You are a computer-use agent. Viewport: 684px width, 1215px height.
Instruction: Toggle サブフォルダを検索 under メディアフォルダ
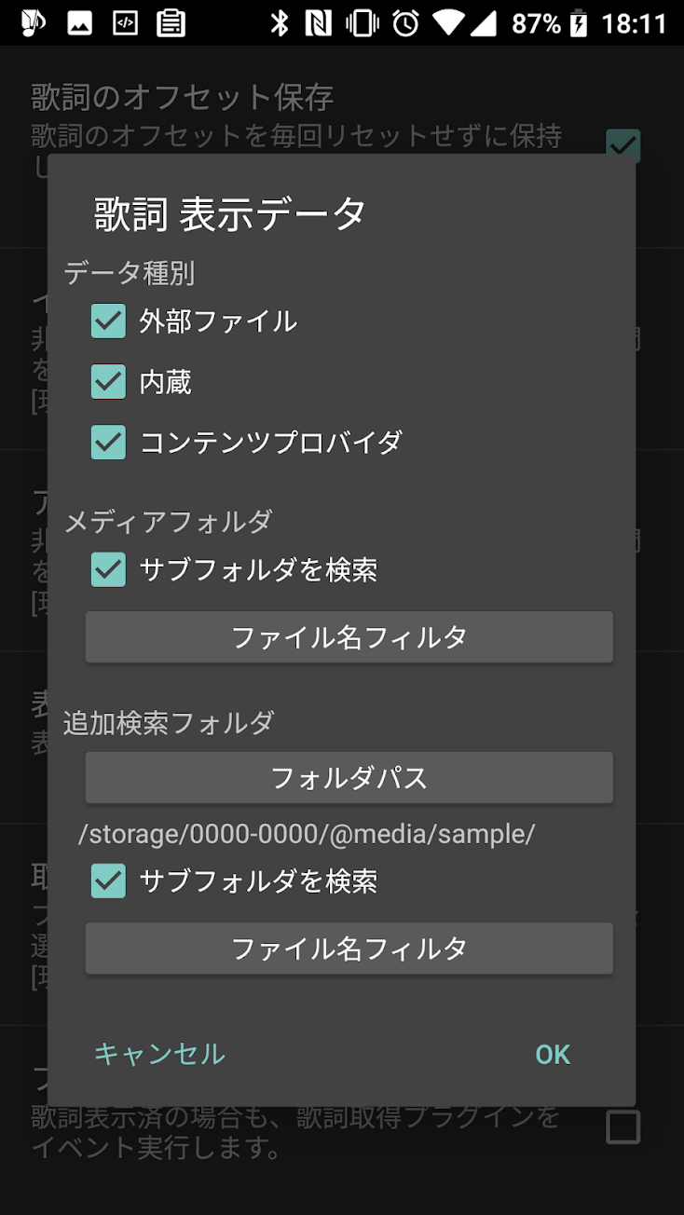109,569
